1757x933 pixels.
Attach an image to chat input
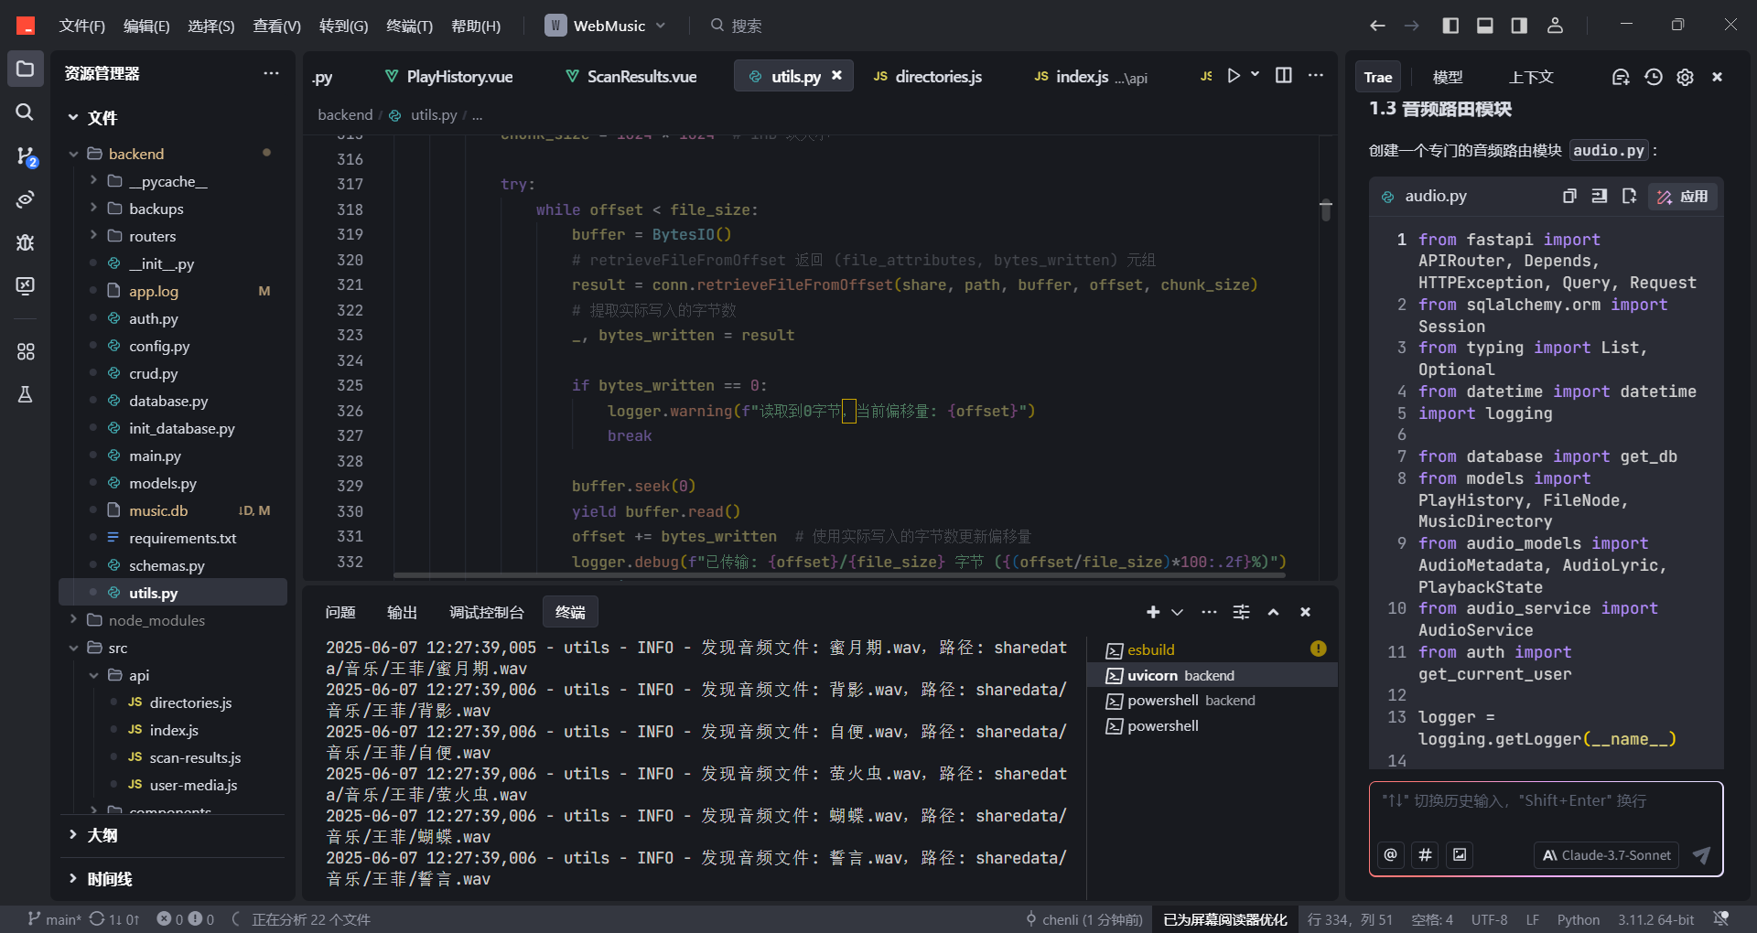coord(1460,854)
